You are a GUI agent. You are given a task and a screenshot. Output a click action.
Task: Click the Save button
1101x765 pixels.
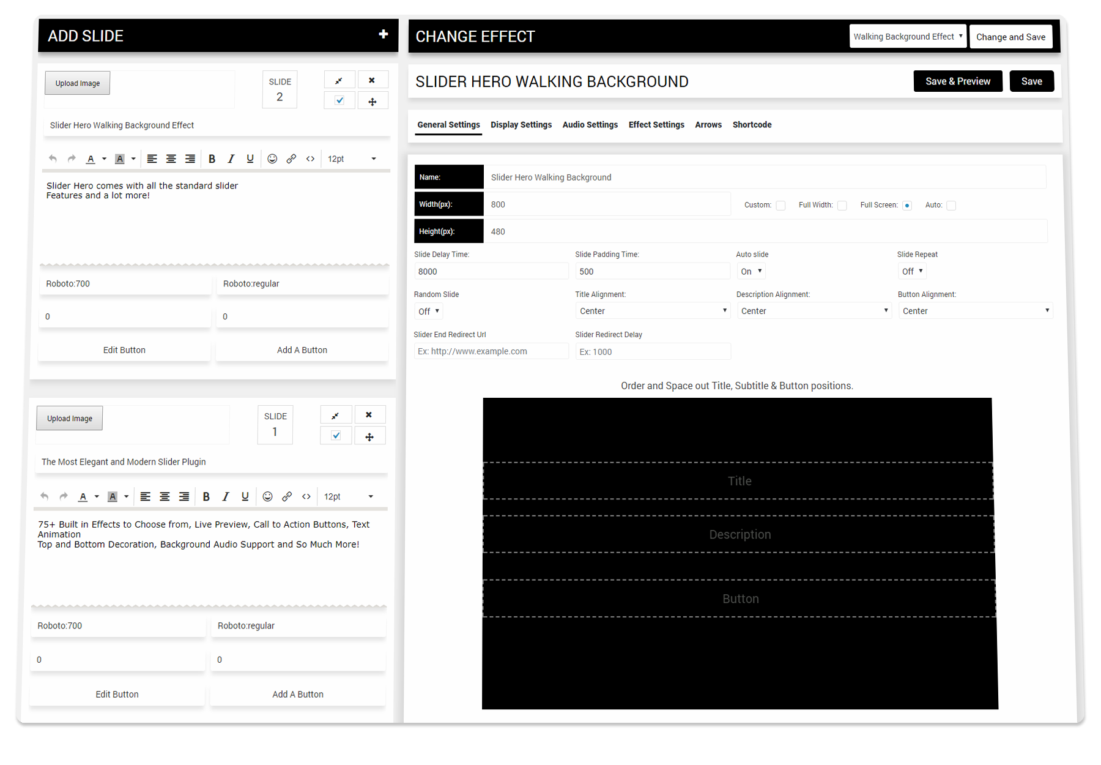1032,81
